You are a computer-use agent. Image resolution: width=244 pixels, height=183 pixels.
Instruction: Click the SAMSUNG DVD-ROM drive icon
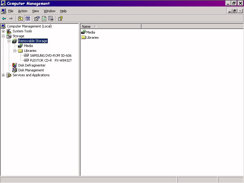(x=26, y=55)
